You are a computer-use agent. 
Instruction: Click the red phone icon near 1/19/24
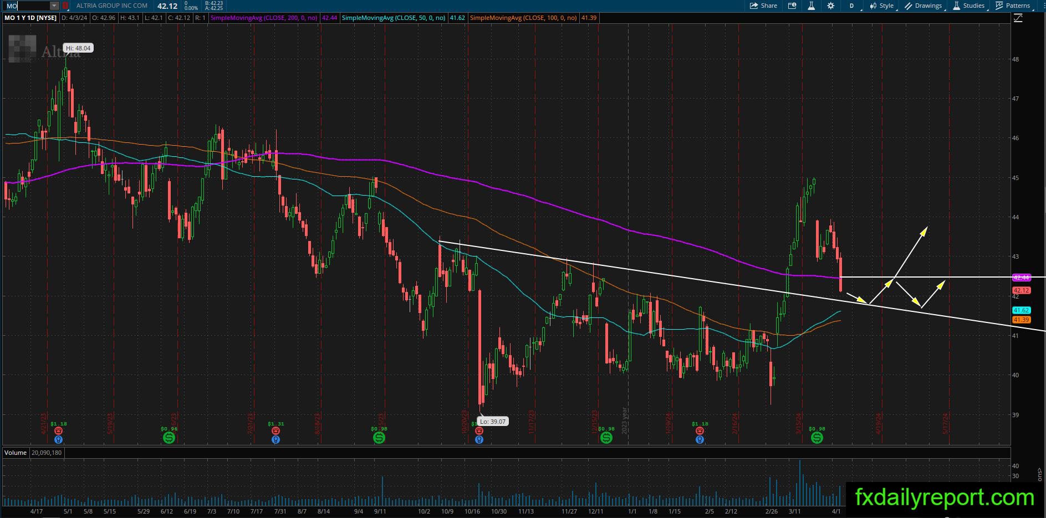coord(700,430)
